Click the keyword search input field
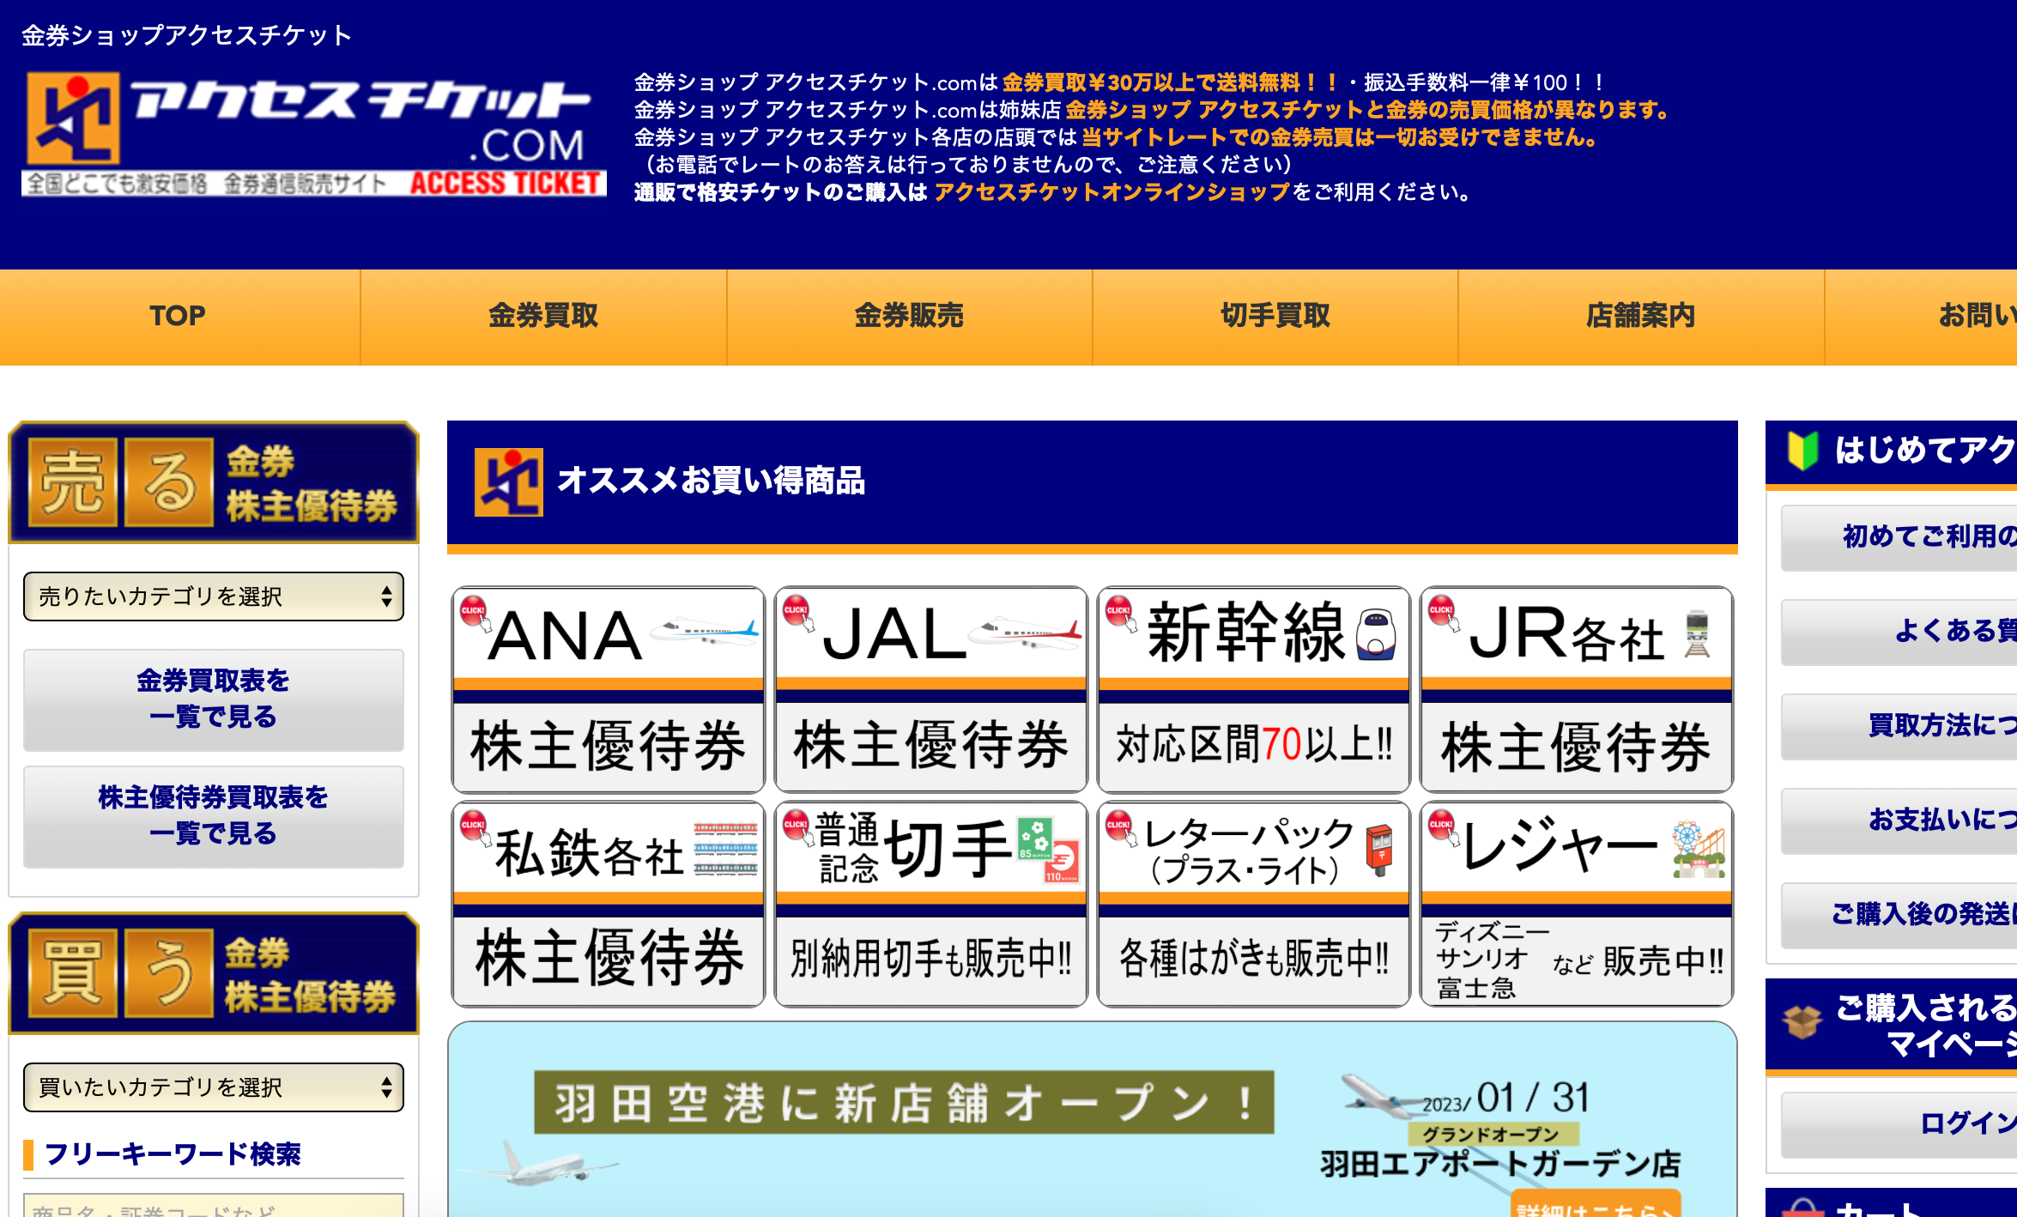2017x1217 pixels. pos(213,1206)
